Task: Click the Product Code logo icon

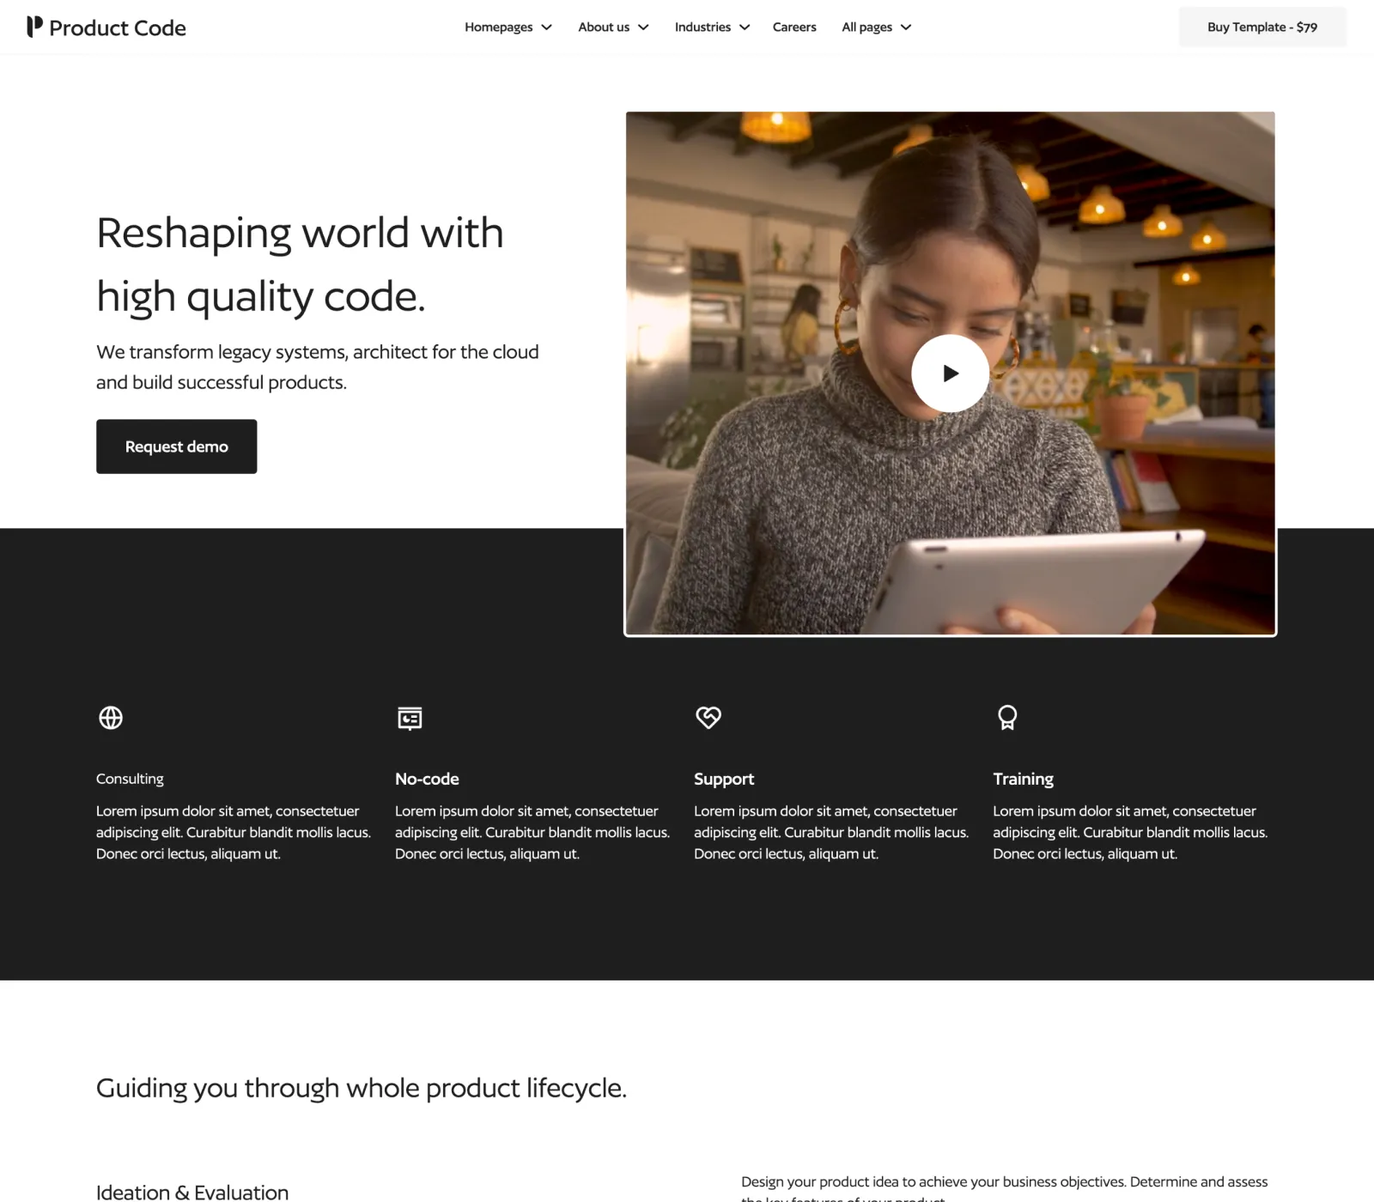Action: point(34,27)
